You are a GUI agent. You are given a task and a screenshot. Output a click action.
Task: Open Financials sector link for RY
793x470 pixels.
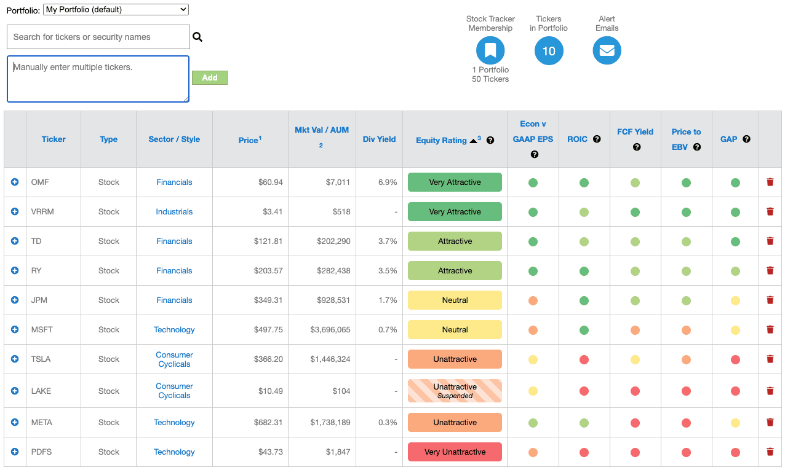point(174,270)
